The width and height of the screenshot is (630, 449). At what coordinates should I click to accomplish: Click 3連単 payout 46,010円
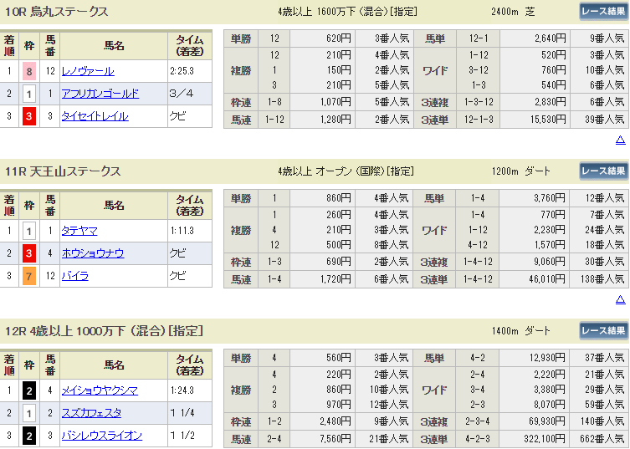(547, 279)
